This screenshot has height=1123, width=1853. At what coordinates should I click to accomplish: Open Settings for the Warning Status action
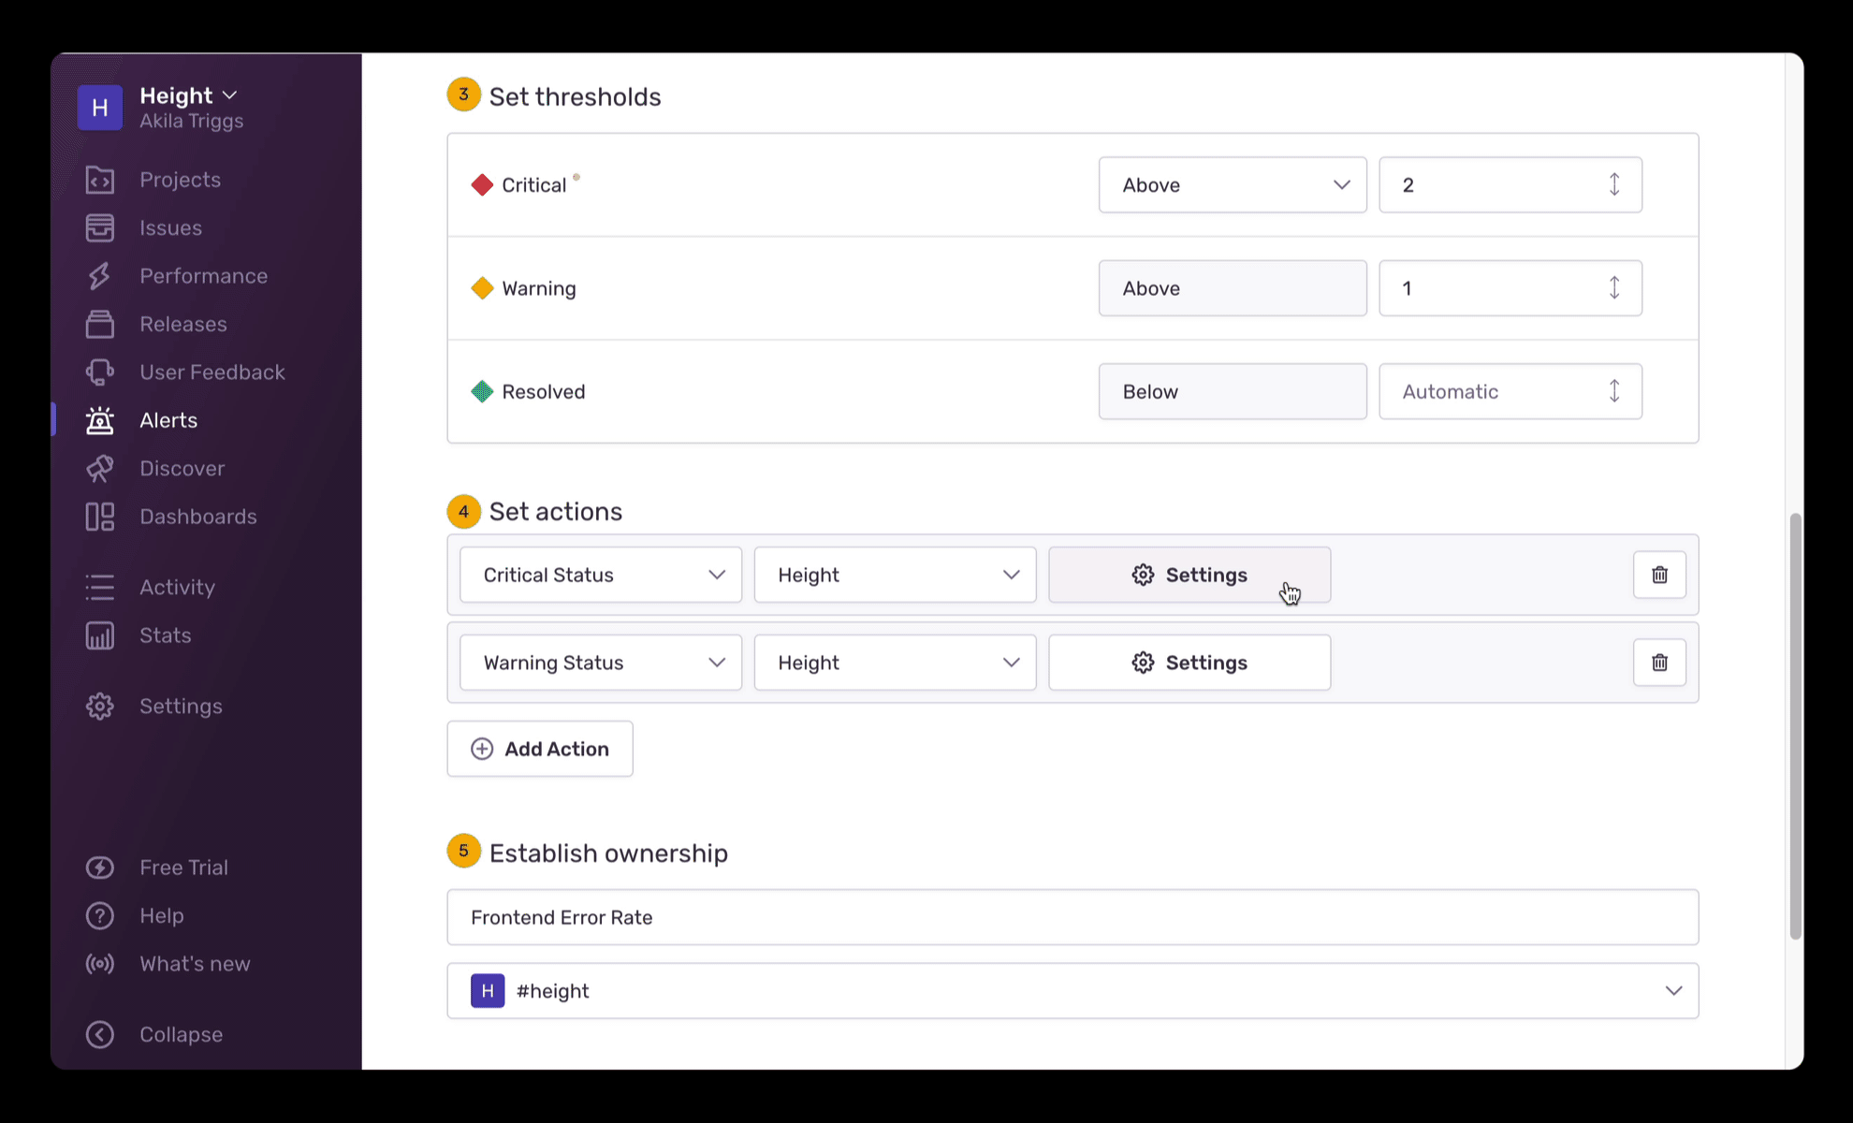[1189, 663]
